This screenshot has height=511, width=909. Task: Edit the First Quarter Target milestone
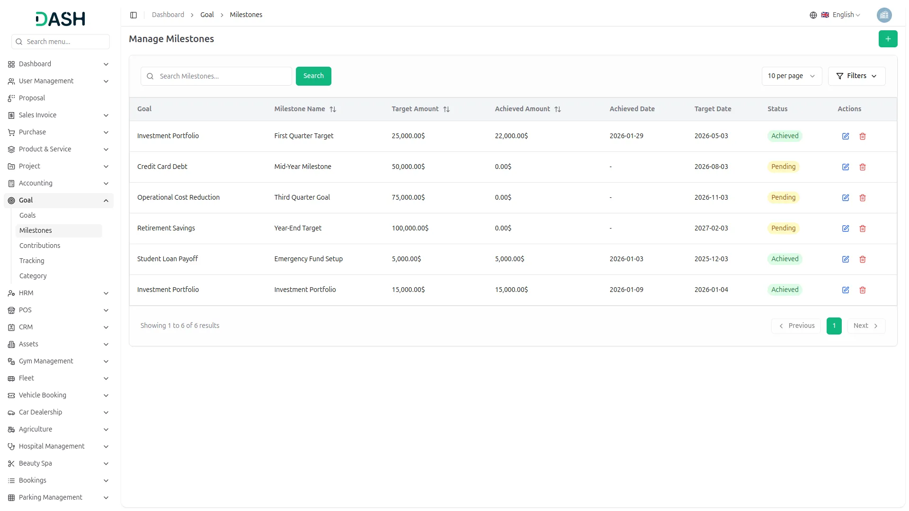pyautogui.click(x=845, y=136)
